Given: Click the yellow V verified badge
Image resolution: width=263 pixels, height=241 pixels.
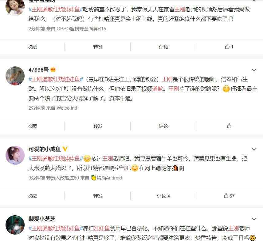Looking at the screenshot, I should (x=65, y=149).
